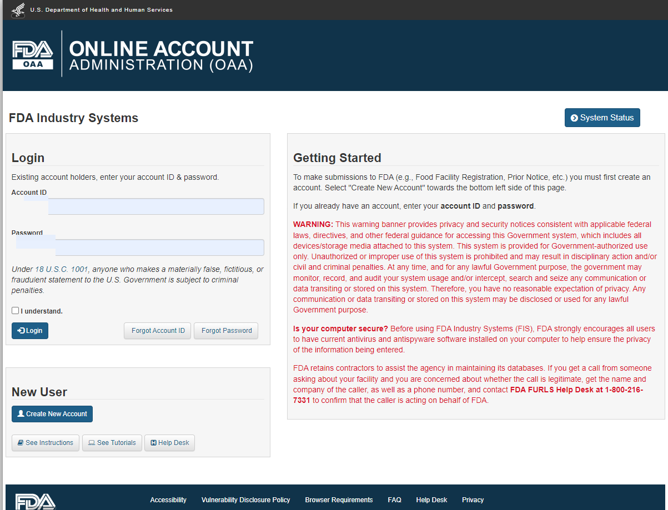Click Forgot Account ID button

[x=158, y=331]
